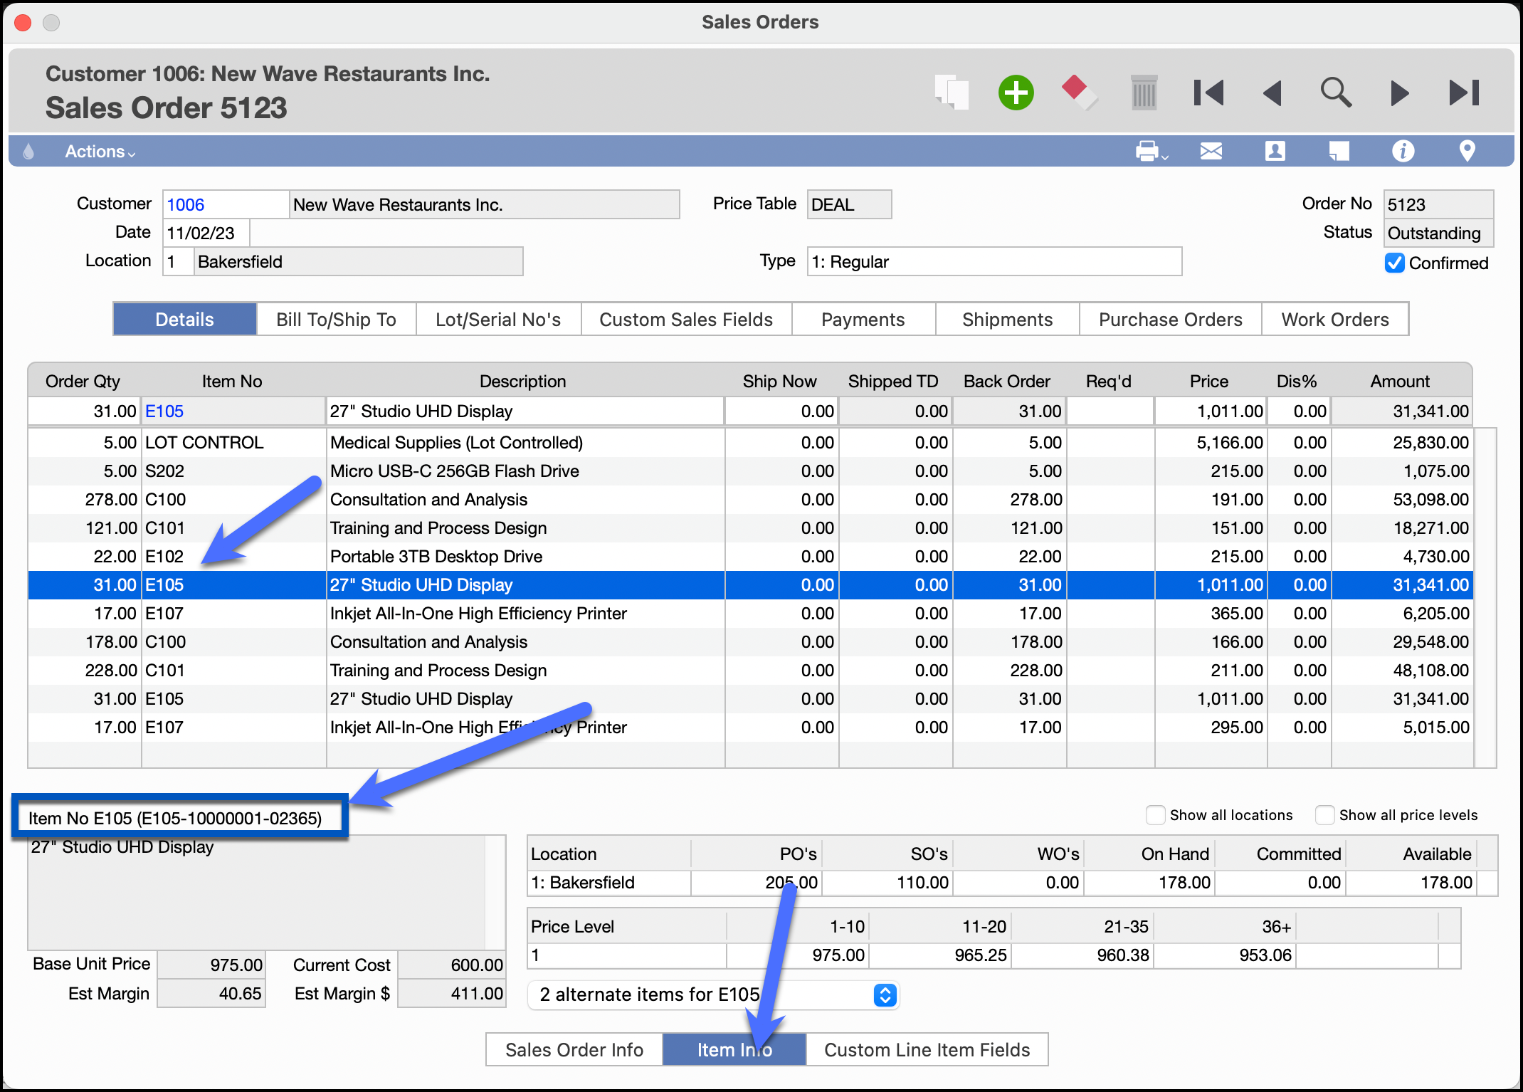Click the envelope email icon
This screenshot has width=1523, height=1092.
pos(1211,151)
